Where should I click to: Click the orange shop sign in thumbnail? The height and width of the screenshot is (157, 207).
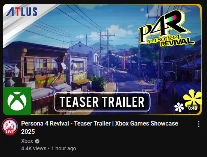point(50,80)
